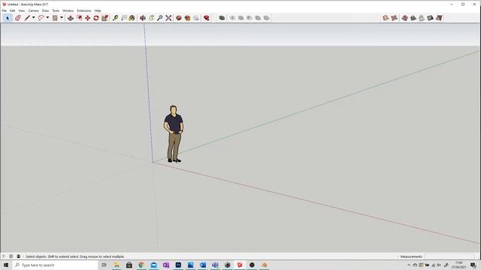Open the Camera menu
The height and width of the screenshot is (270, 481).
coord(33,10)
